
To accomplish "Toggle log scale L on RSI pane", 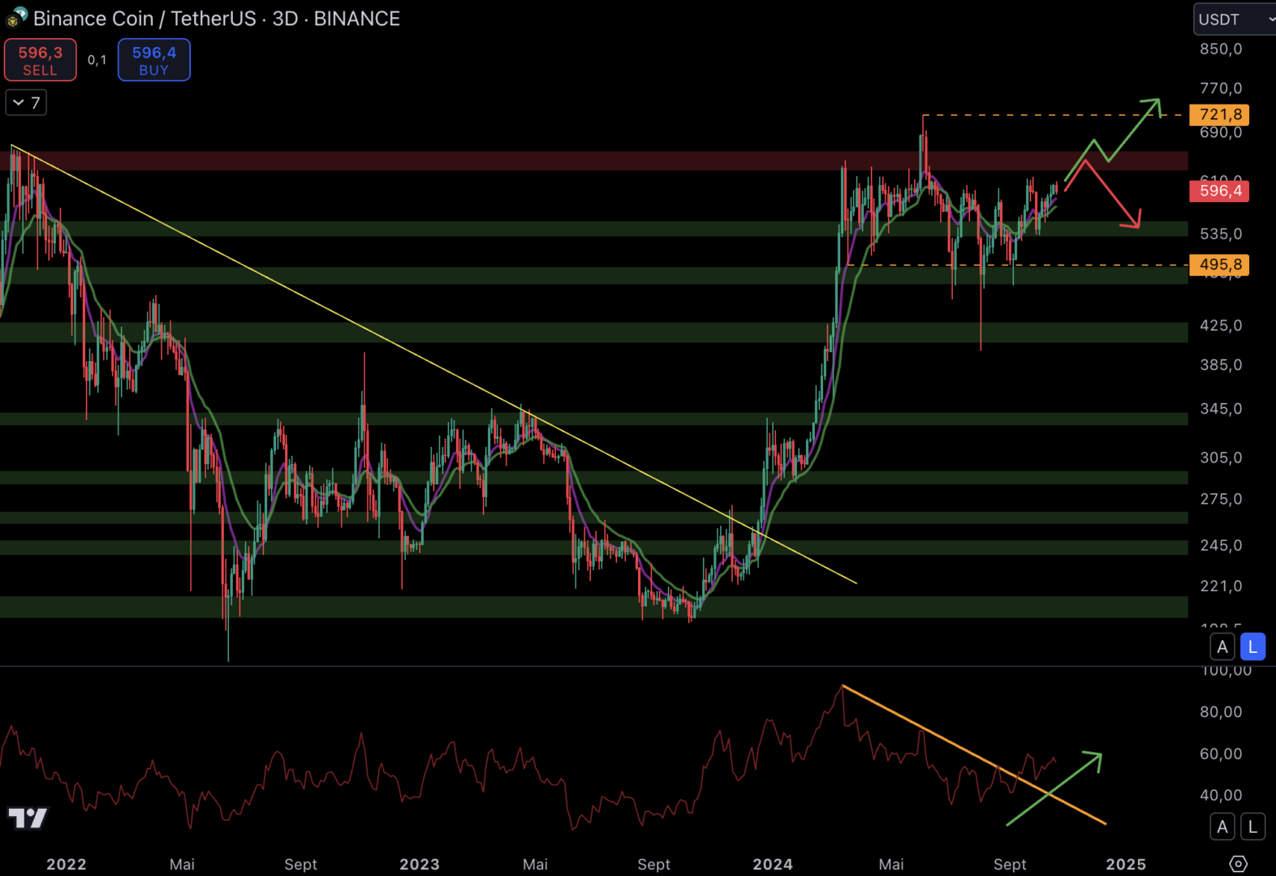I will (x=1252, y=827).
